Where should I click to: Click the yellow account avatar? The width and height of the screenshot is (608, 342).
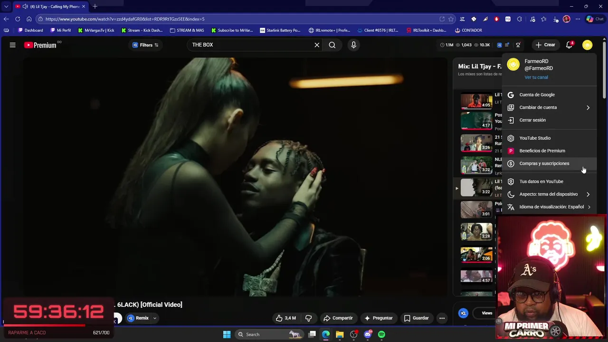588,45
